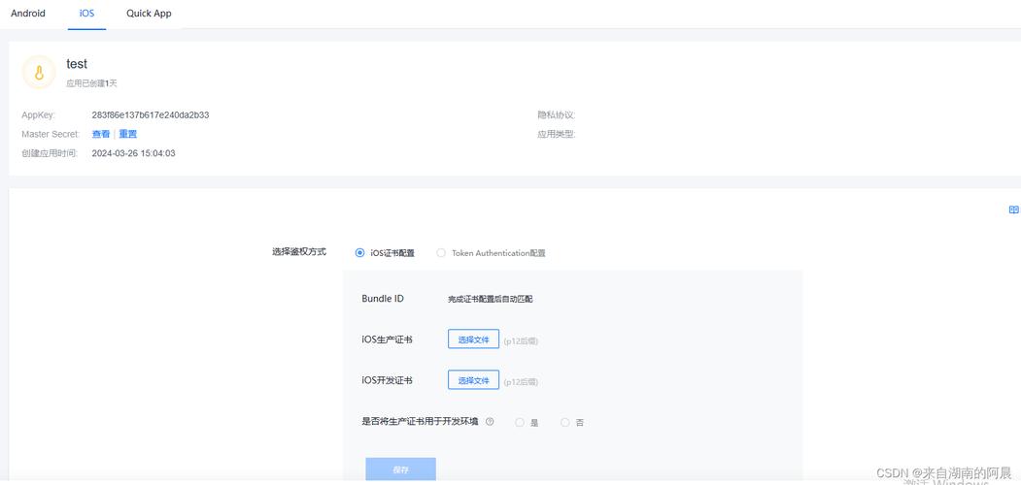
Task: Click the AppKey value 283f86e137b617e240da2b33
Action: coord(151,115)
